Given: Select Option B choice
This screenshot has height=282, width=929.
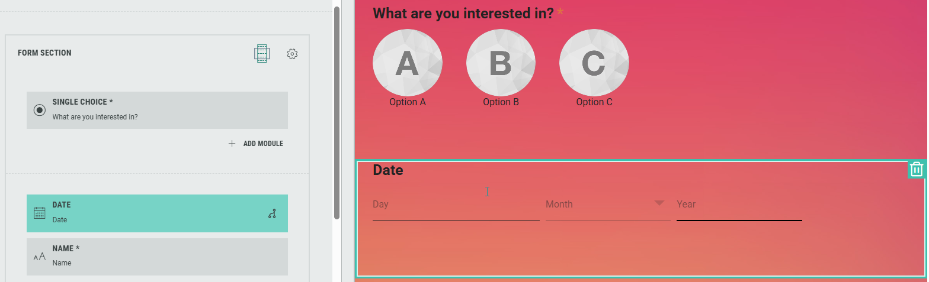Looking at the screenshot, I should click(x=501, y=63).
